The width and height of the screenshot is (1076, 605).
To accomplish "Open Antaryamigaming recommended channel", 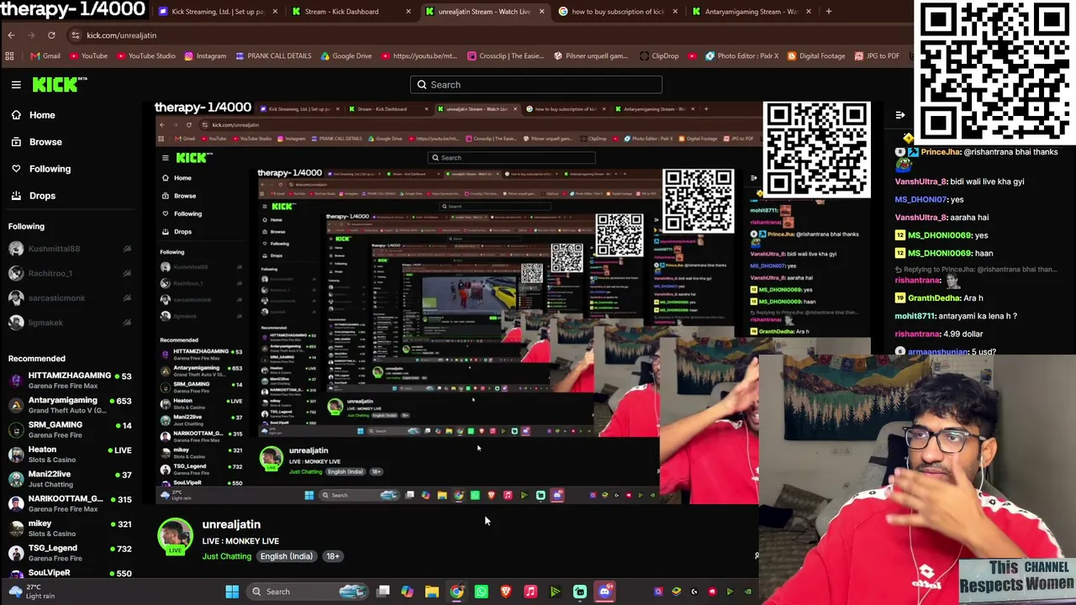I will (x=70, y=405).
